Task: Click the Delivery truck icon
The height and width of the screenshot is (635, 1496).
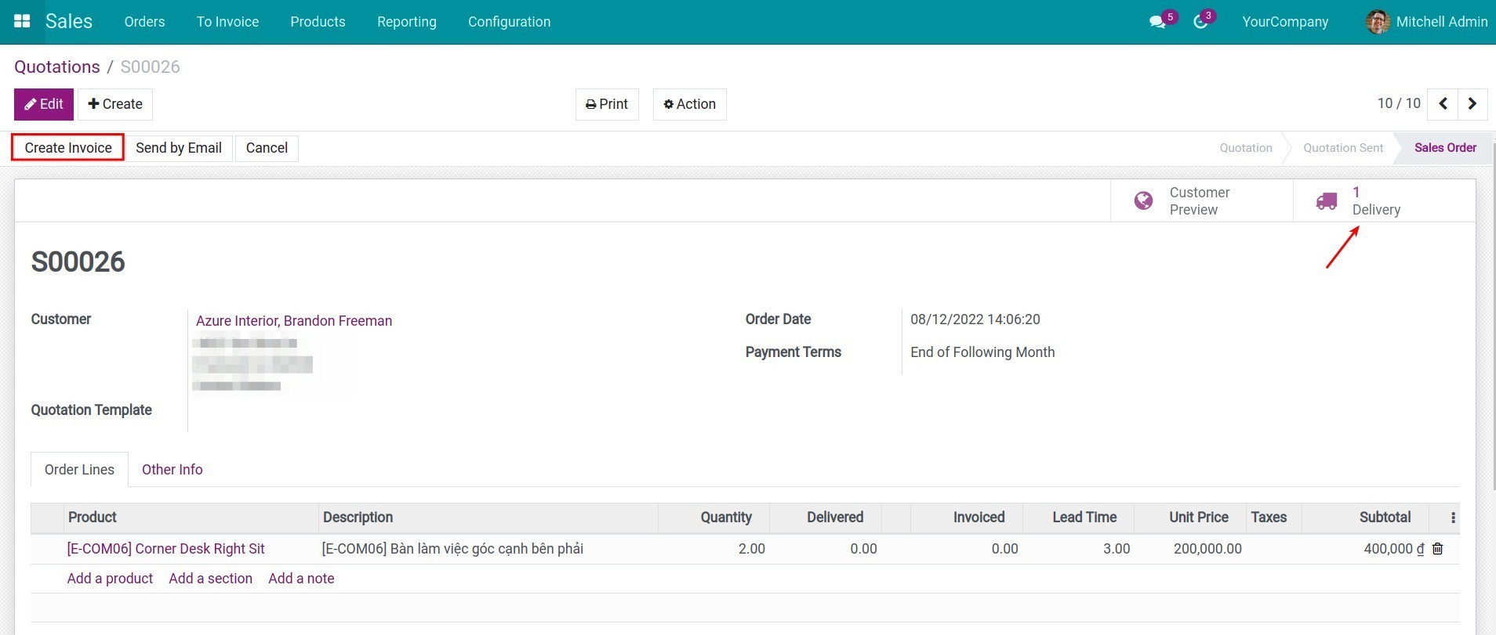Action: coord(1327,201)
